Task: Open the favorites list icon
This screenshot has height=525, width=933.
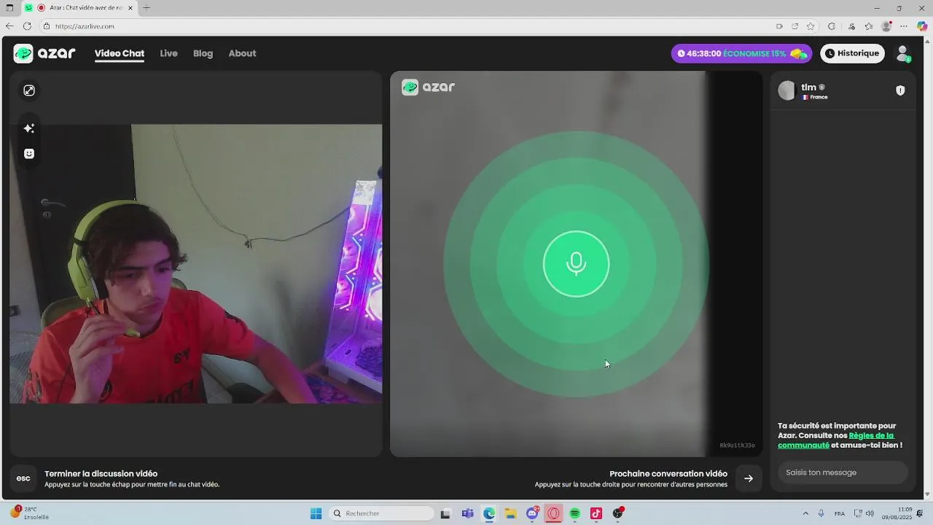Action: click(x=869, y=26)
